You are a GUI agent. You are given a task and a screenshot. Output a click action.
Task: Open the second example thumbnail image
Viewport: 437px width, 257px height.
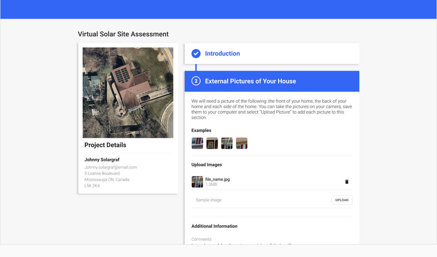[x=212, y=143]
